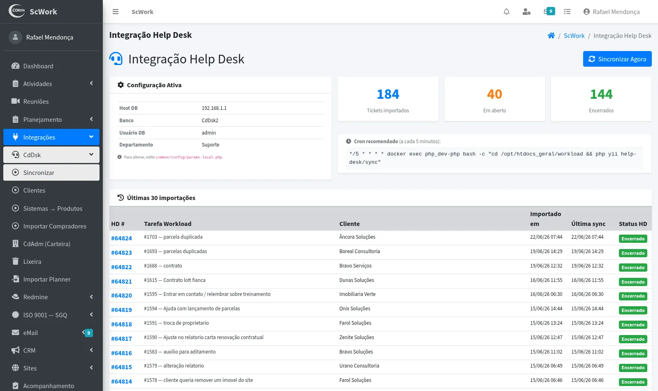Open ticket link #64817
This screenshot has width=658, height=391.
point(121,339)
